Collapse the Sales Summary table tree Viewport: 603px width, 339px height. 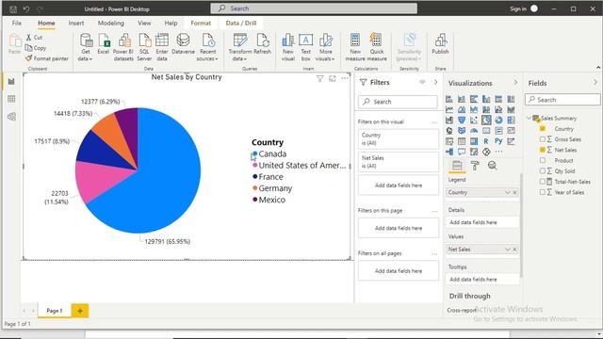point(529,118)
